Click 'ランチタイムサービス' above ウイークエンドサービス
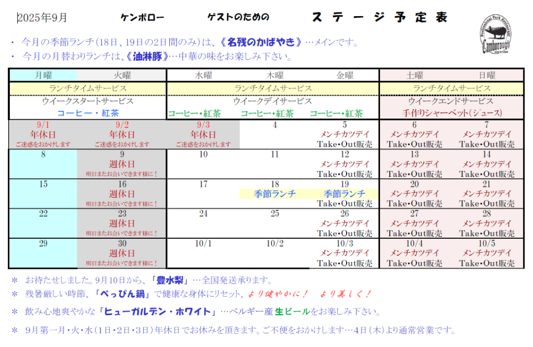The width and height of the screenshot is (533, 347). [x=452, y=88]
